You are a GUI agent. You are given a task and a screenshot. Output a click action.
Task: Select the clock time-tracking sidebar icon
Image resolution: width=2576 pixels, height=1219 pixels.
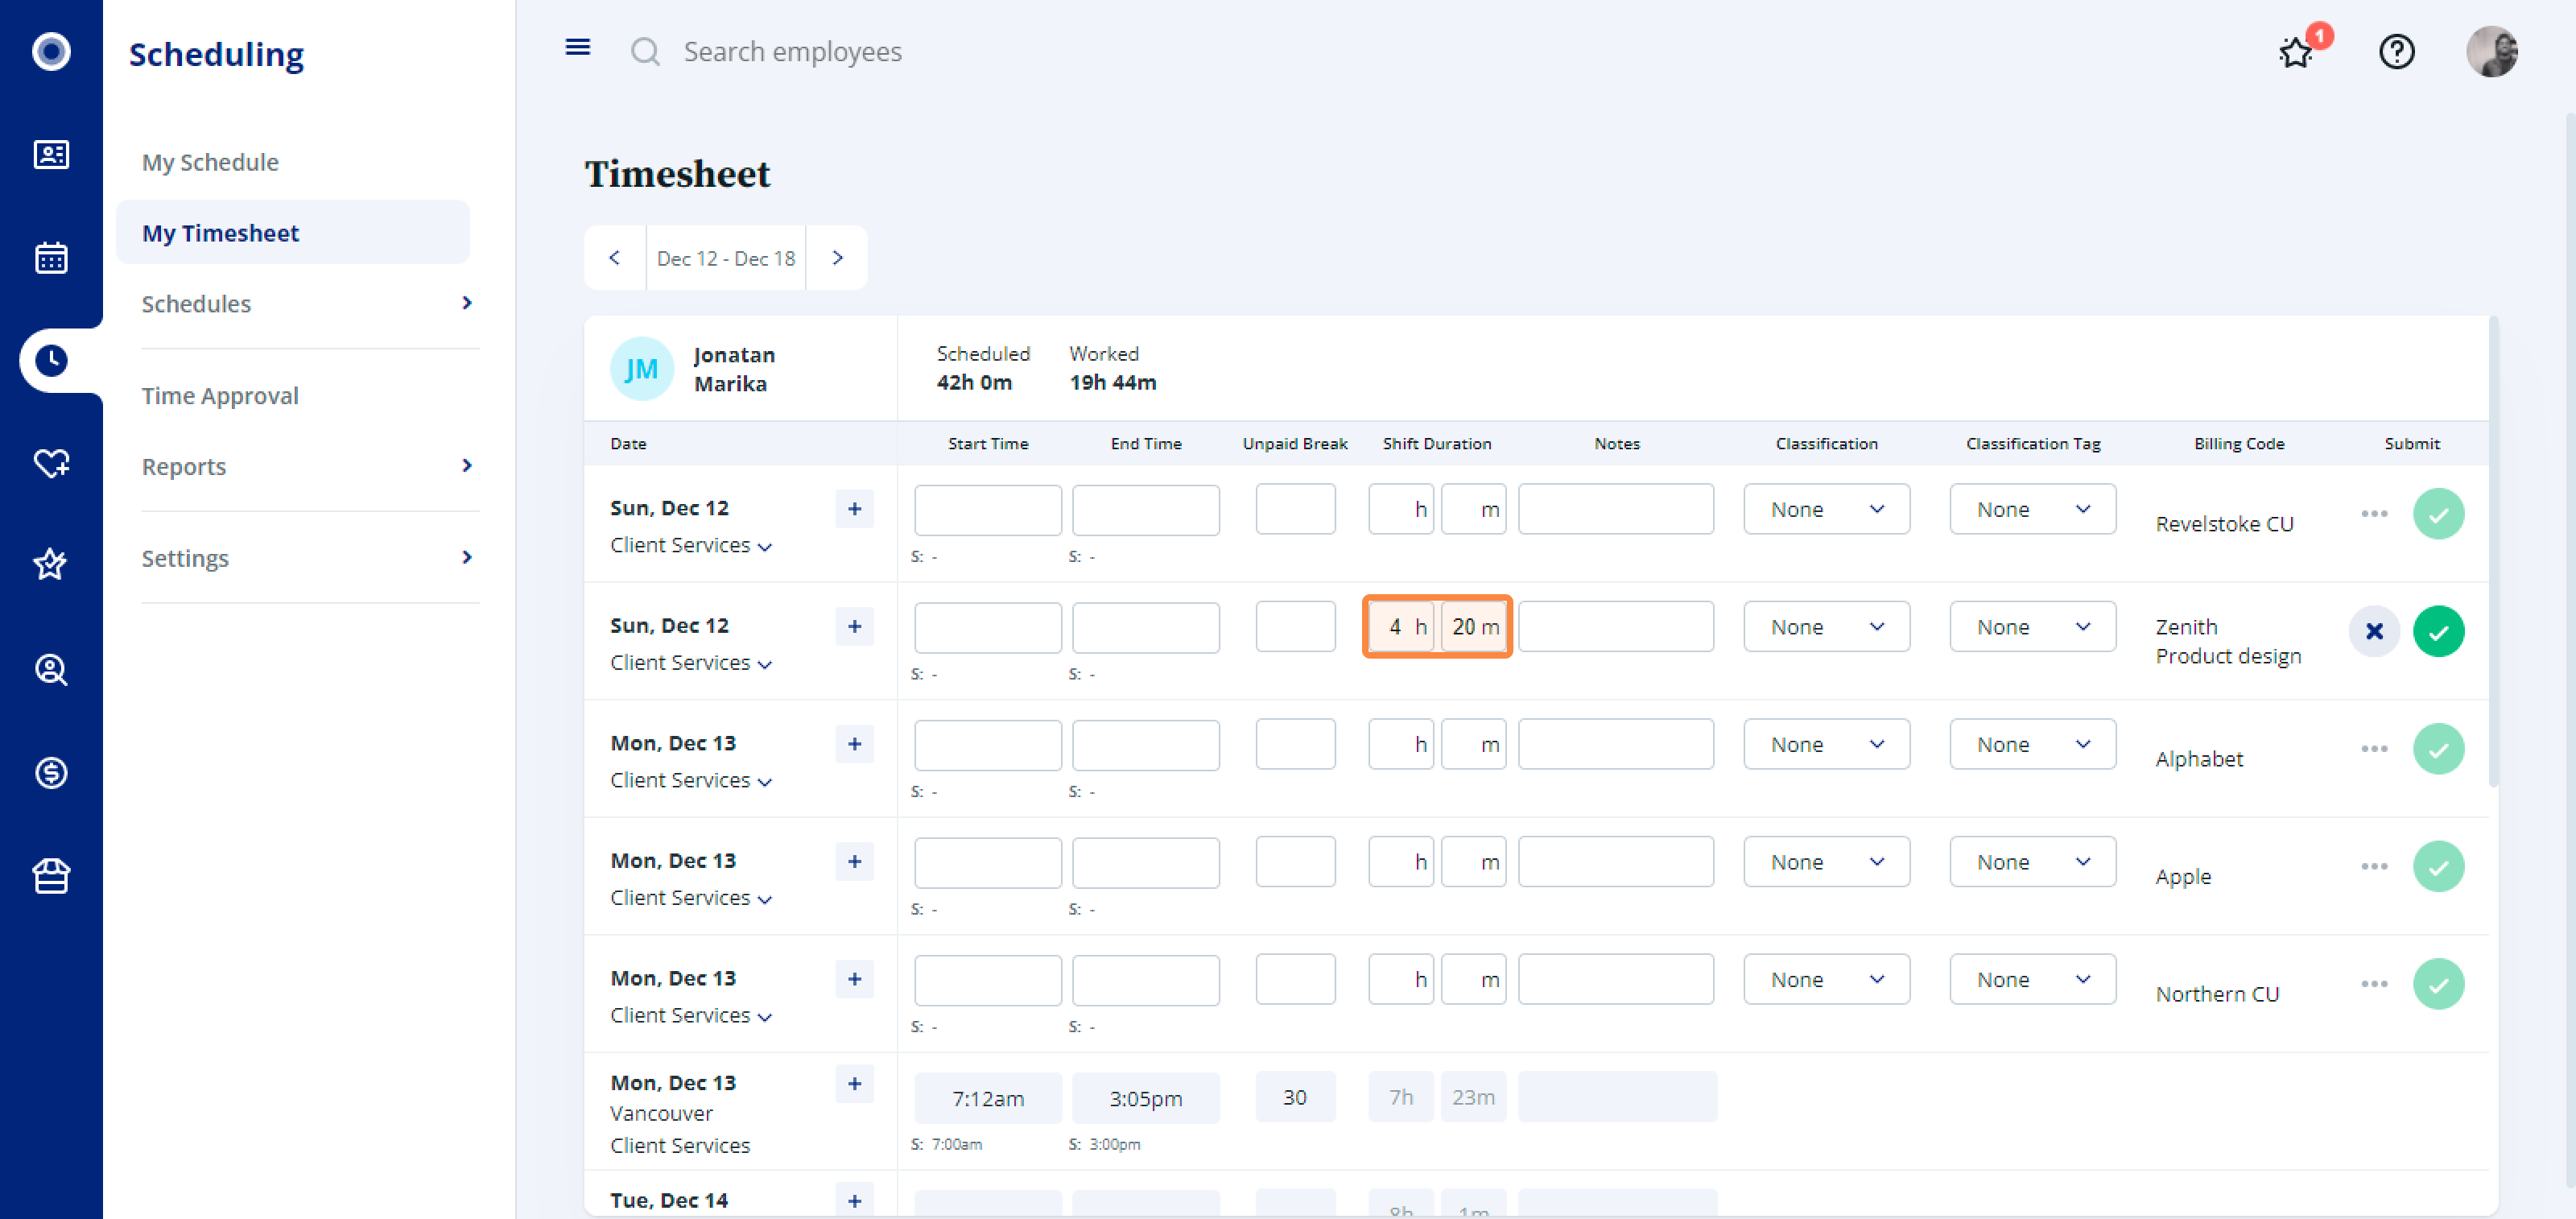(x=51, y=361)
